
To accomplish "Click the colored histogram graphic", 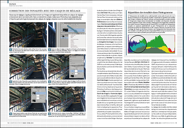I will tap(152, 44).
